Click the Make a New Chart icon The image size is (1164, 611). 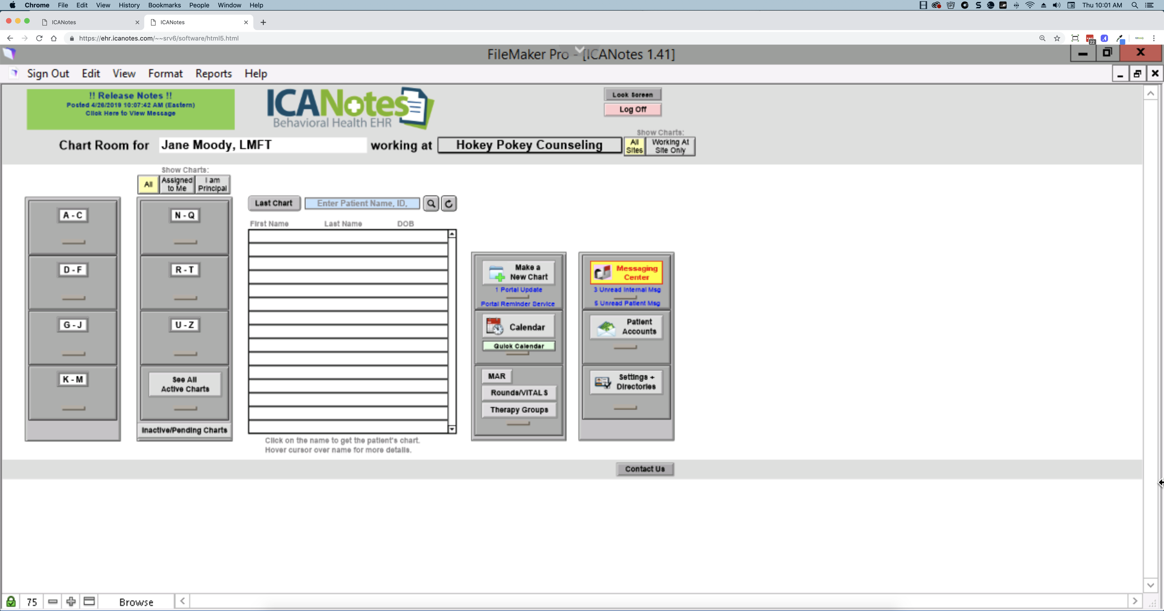coord(517,272)
